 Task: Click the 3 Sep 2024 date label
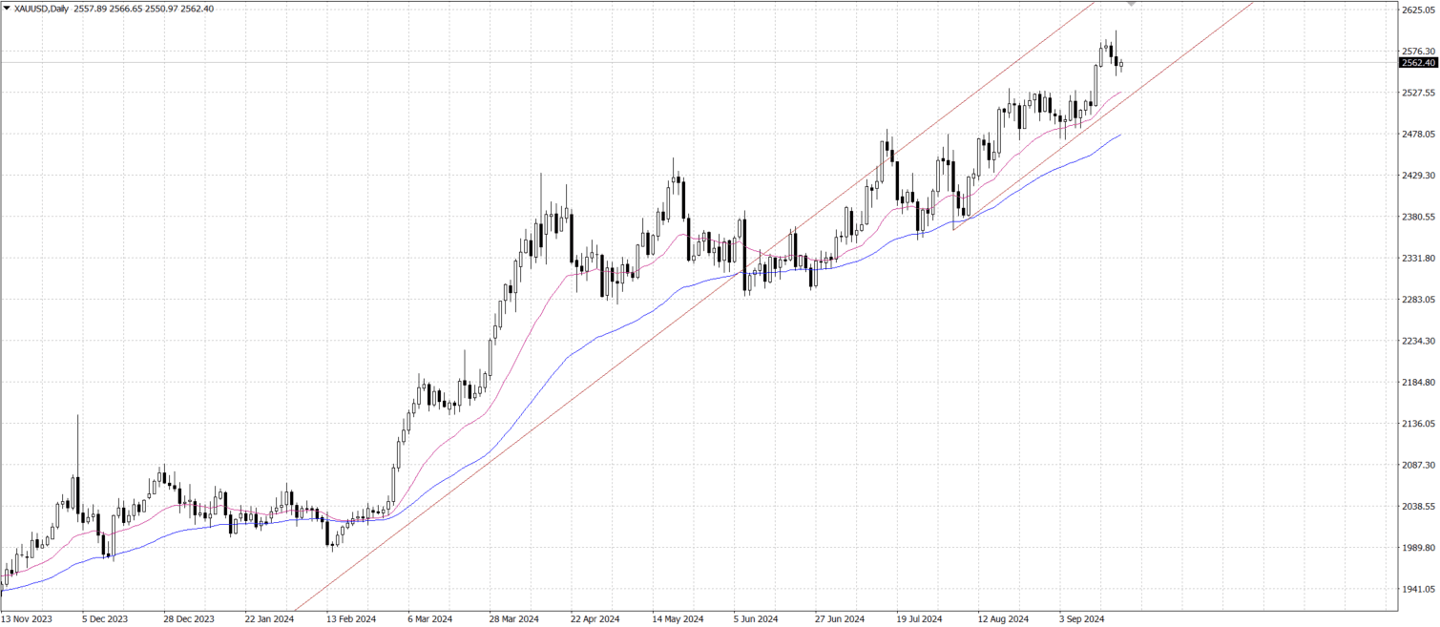coord(1083,619)
